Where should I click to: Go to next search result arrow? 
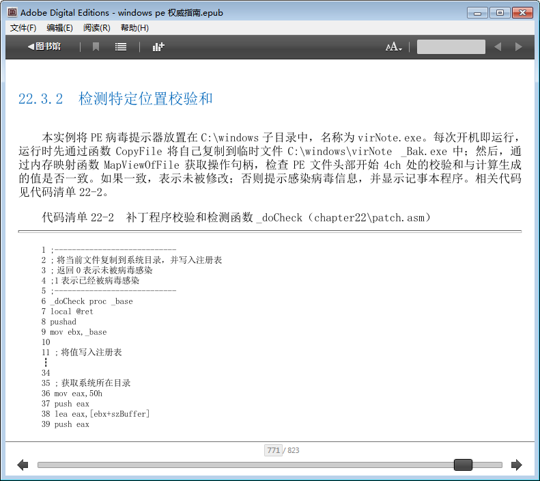pyautogui.click(x=518, y=47)
